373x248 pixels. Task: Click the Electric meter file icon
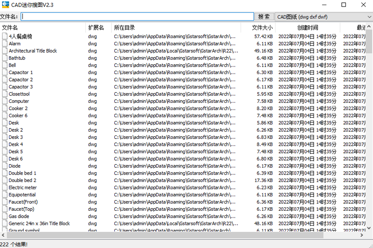(4, 188)
